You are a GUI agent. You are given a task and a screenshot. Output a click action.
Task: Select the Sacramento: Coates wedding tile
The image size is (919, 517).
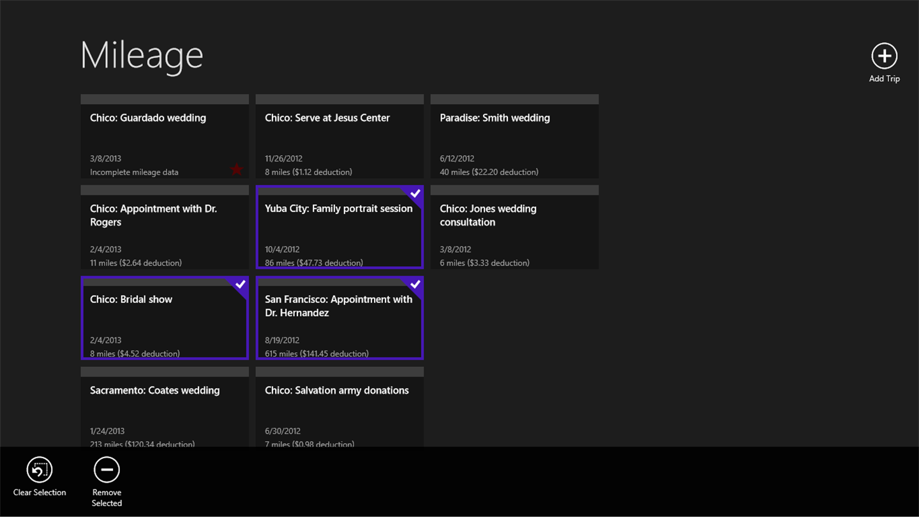[164, 408]
